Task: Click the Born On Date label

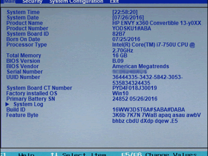Action: pos(23,40)
